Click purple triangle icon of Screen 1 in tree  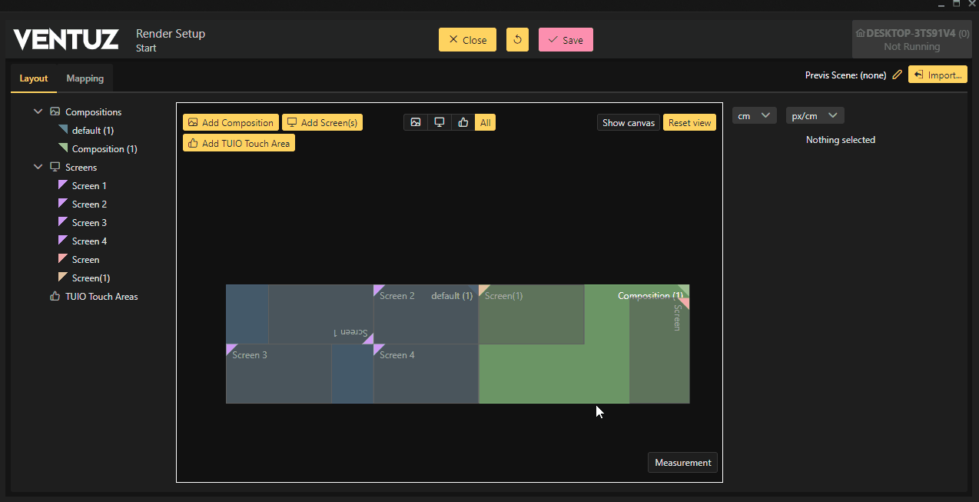[x=63, y=185]
